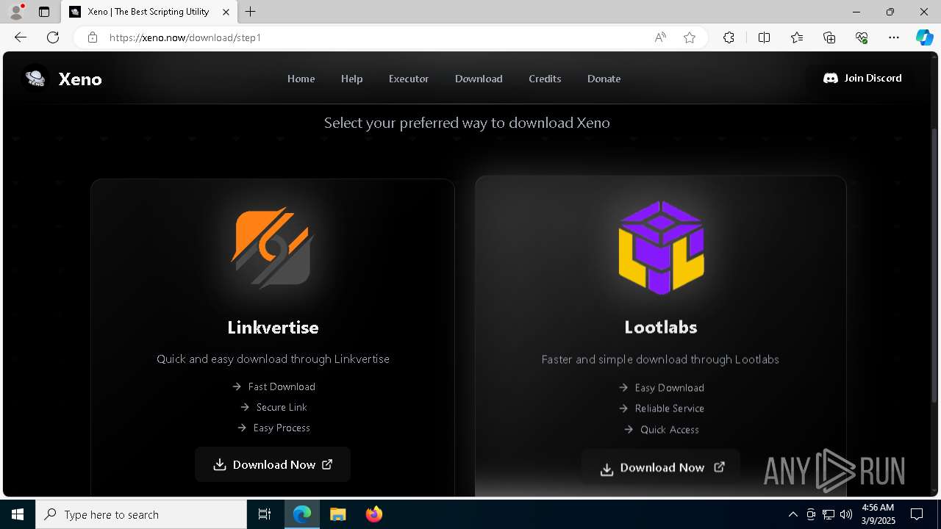Click the 'Fast Download' feature text
Viewport: 941px width, 529px height.
coord(282,386)
